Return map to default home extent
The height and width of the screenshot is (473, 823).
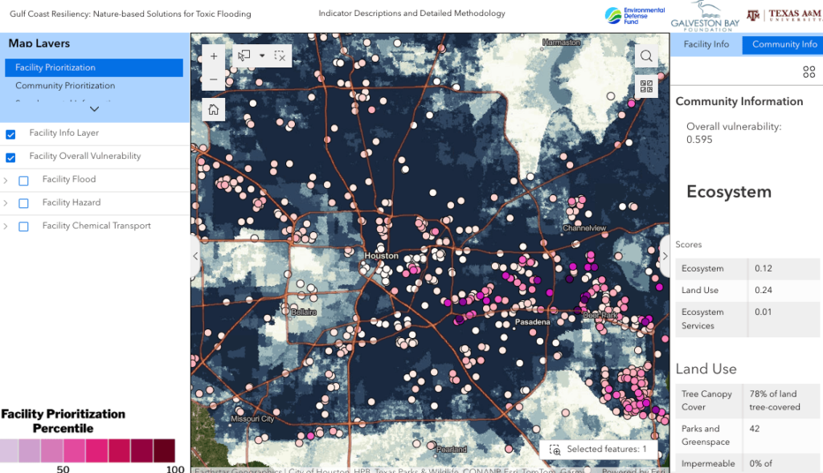pyautogui.click(x=213, y=108)
